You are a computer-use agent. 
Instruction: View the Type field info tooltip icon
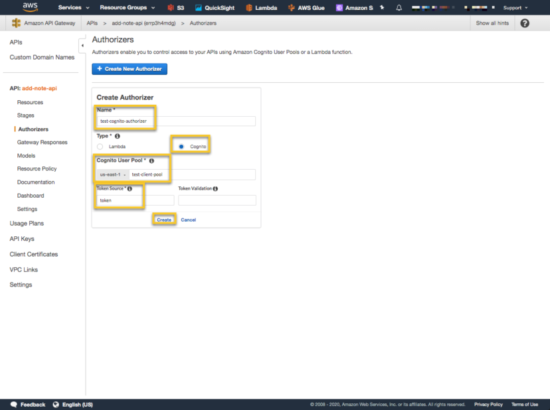[118, 136]
